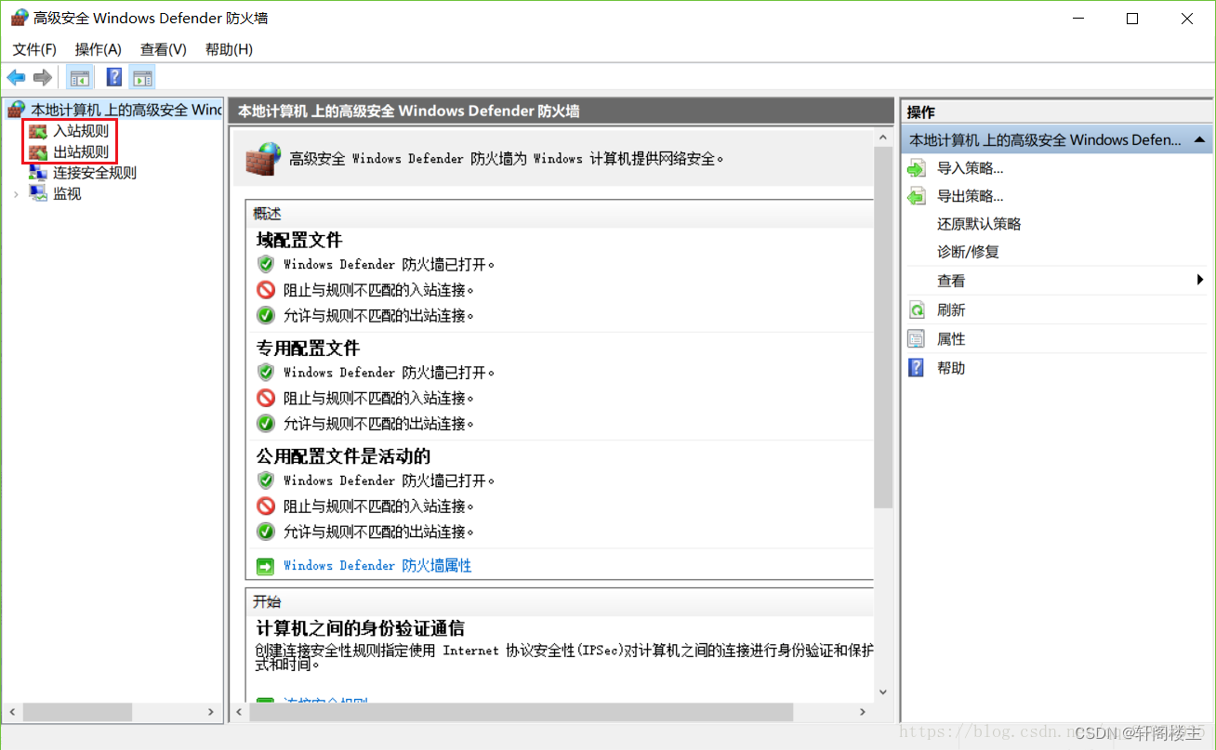Click the 属性 properties icon

[x=917, y=339]
